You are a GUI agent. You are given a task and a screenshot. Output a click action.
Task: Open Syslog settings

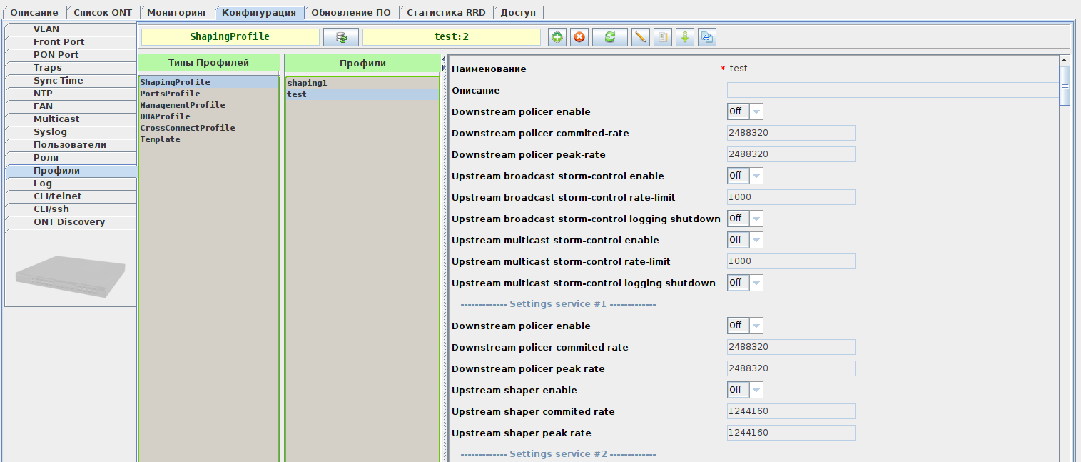point(71,132)
